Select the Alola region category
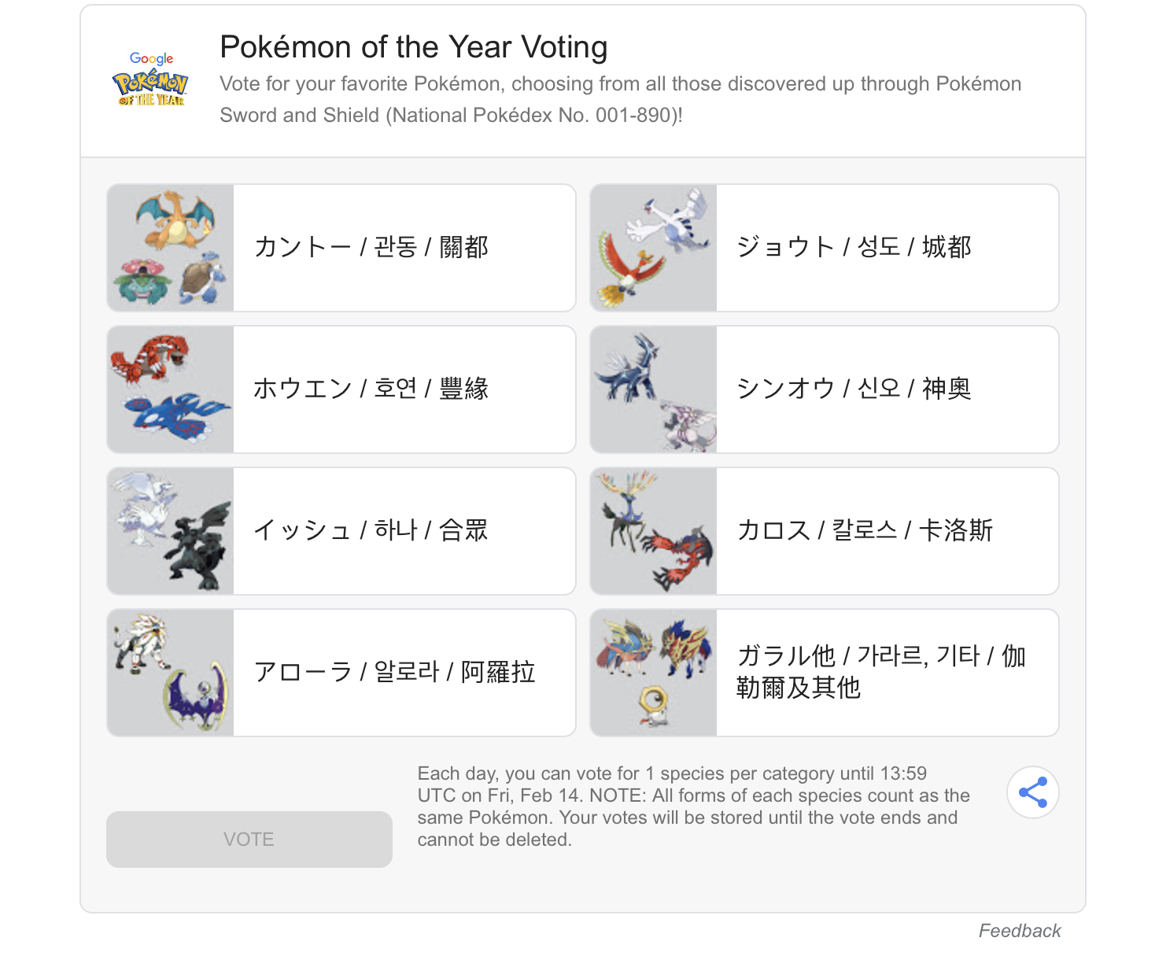 pyautogui.click(x=395, y=672)
